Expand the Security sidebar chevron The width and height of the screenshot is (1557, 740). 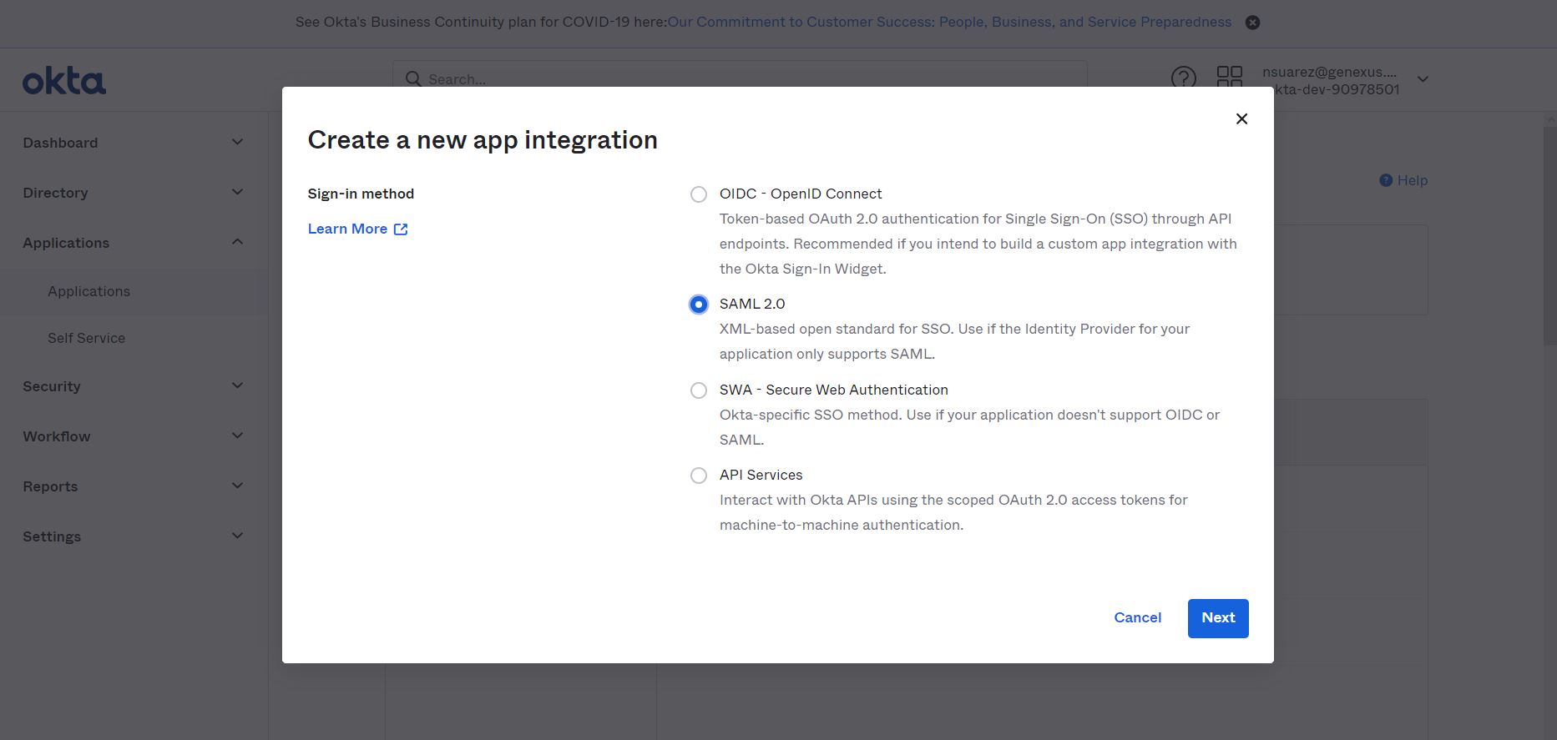click(237, 385)
